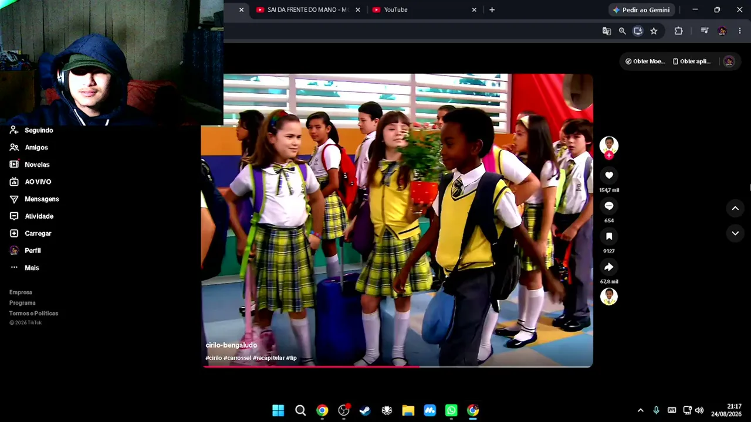Open WhatsApp from the taskbar
This screenshot has height=422, width=751.
(451, 410)
